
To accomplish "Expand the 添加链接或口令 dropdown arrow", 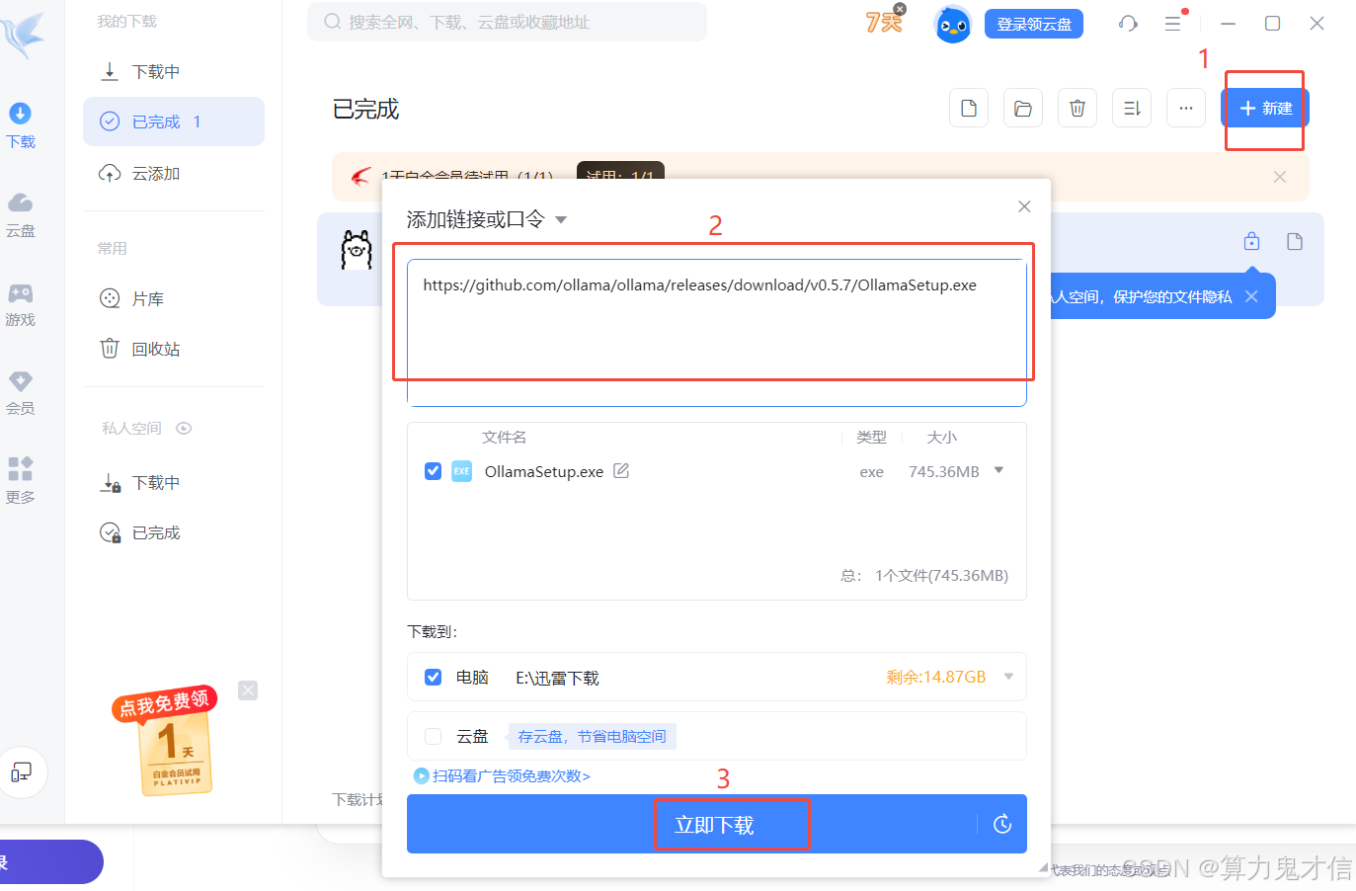I will point(561,219).
